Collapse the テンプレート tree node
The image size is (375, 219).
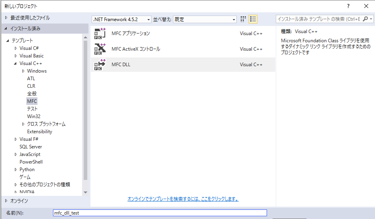click(x=8, y=41)
